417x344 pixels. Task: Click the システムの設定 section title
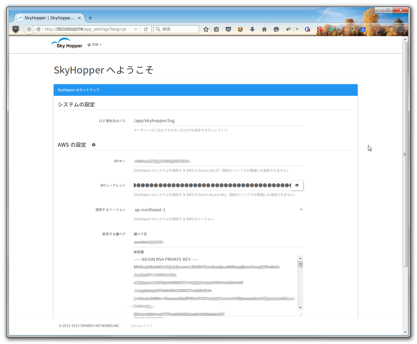click(x=76, y=104)
